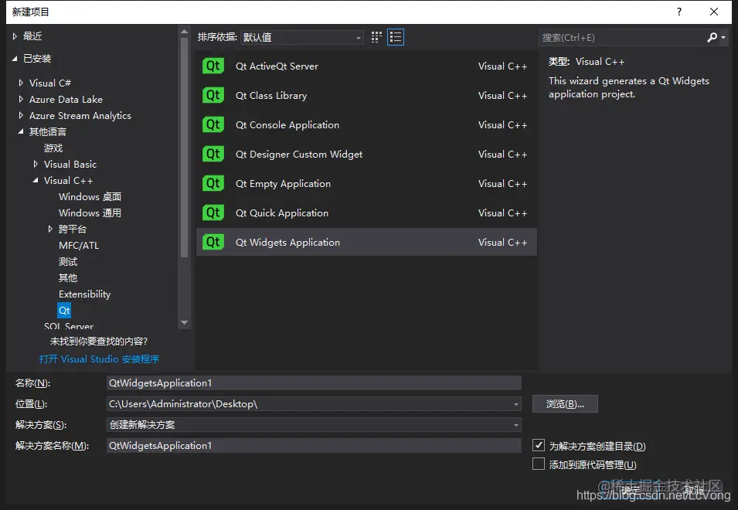Viewport: 738px width, 510px height.
Task: Click the Qt icon beside Qt Widgets Application
Action: point(213,243)
